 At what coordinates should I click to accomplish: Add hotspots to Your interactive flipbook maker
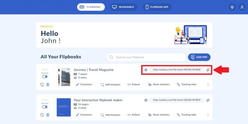coord(110,115)
